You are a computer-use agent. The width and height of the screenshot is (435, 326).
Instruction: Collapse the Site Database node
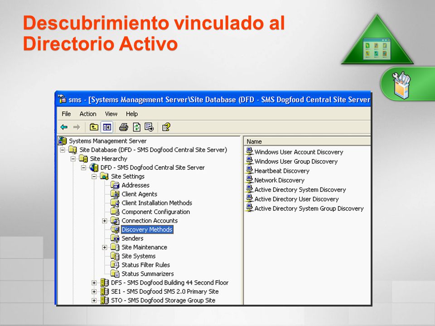[63, 150]
